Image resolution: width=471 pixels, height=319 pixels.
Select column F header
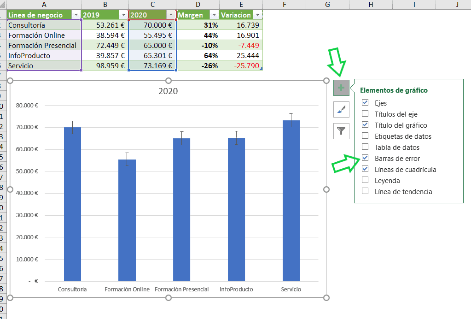285,5
